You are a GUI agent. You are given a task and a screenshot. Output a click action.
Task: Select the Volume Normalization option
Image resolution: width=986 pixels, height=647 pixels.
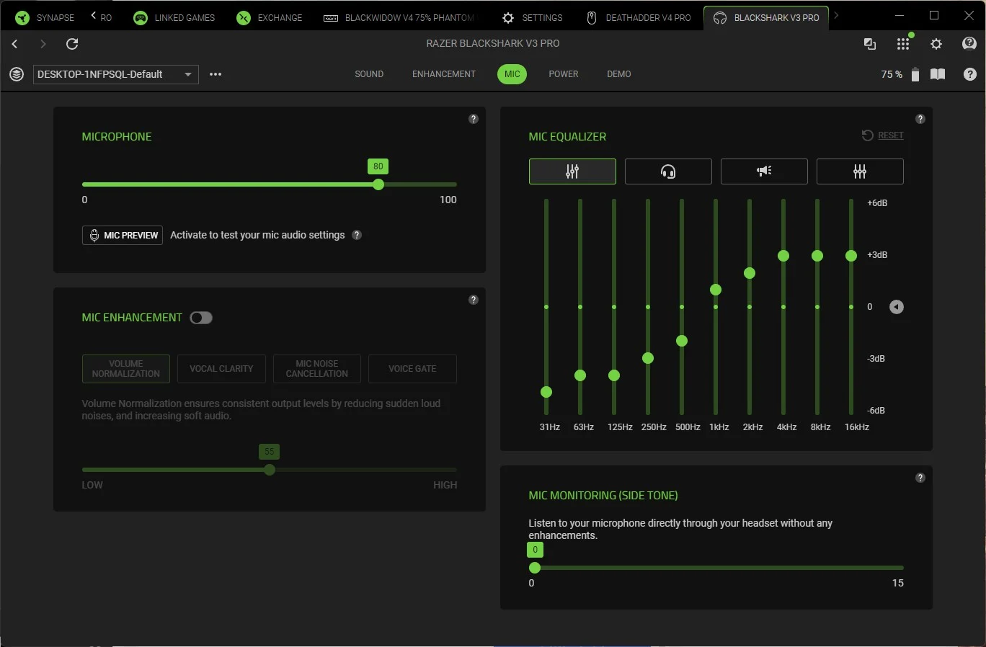pos(126,369)
